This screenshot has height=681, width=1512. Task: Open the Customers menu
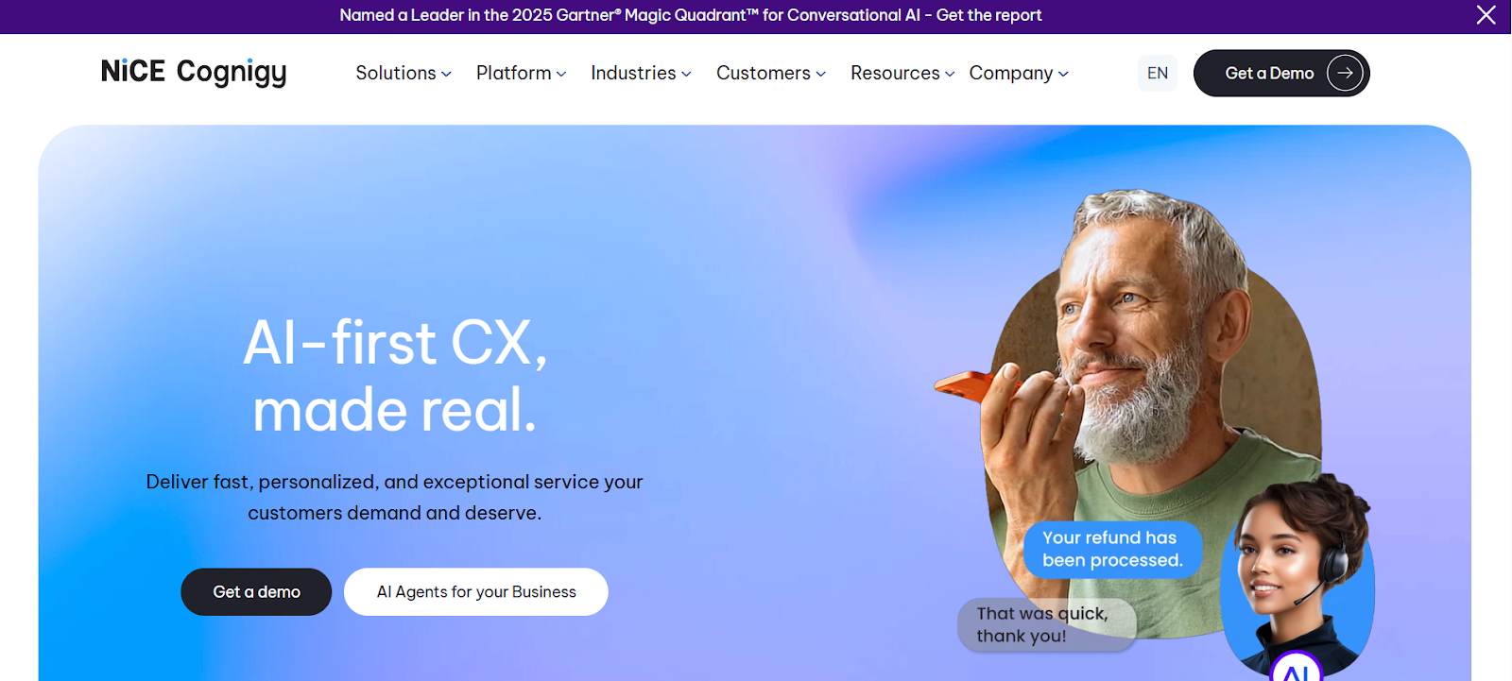[771, 73]
